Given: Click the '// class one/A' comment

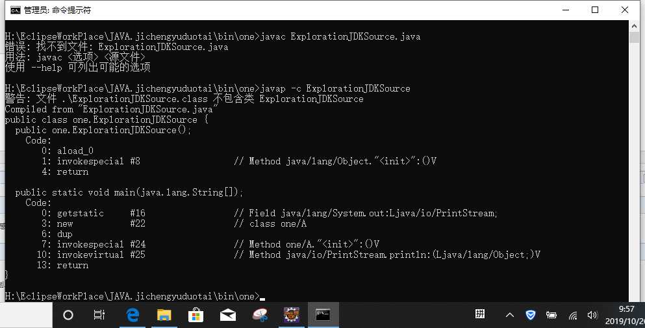Looking at the screenshot, I should pyautogui.click(x=270, y=223).
